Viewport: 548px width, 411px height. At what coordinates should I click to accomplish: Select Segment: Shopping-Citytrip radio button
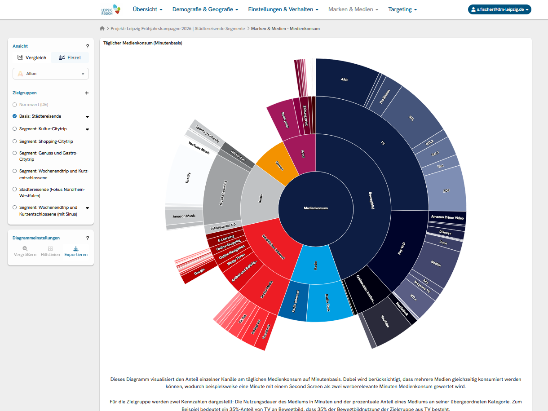pyautogui.click(x=15, y=141)
